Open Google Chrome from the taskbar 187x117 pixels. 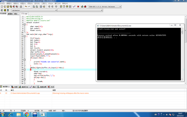tap(27, 114)
